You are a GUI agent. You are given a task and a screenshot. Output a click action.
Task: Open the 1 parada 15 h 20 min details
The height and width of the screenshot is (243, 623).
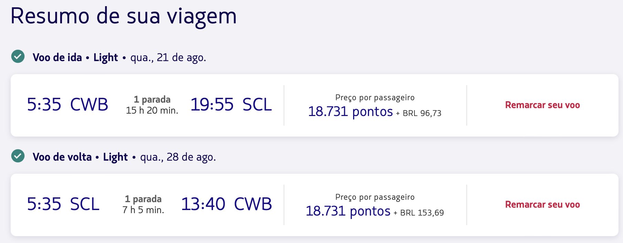point(152,105)
